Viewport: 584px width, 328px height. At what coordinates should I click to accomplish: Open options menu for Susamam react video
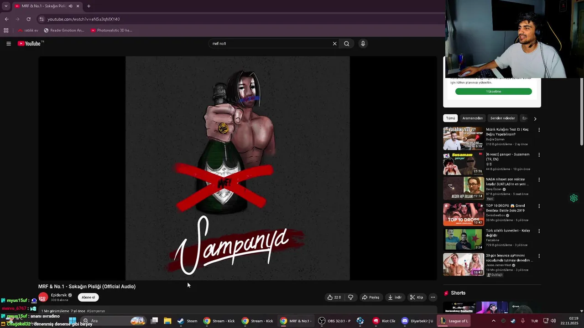click(539, 155)
